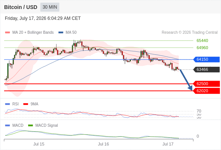
Task: Toggle the MA 50 legend label
Action: tap(71, 33)
